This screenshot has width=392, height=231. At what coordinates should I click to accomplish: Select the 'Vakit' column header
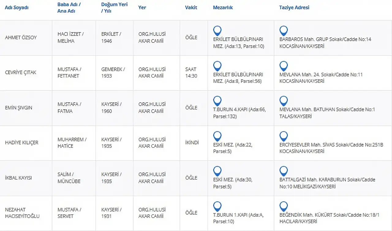pyautogui.click(x=191, y=8)
